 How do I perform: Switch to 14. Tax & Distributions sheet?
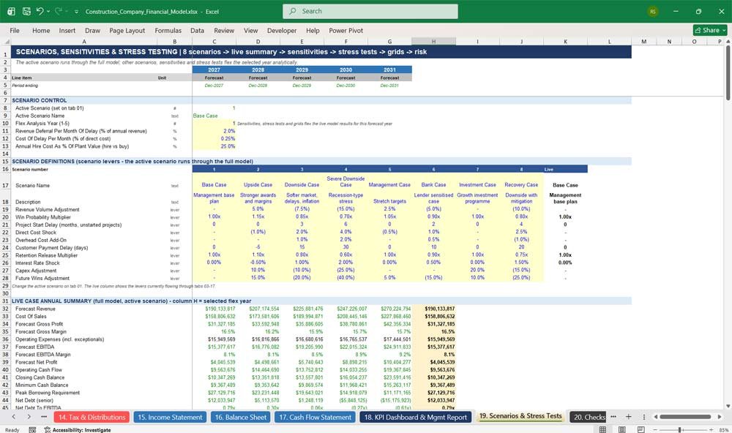92,417
